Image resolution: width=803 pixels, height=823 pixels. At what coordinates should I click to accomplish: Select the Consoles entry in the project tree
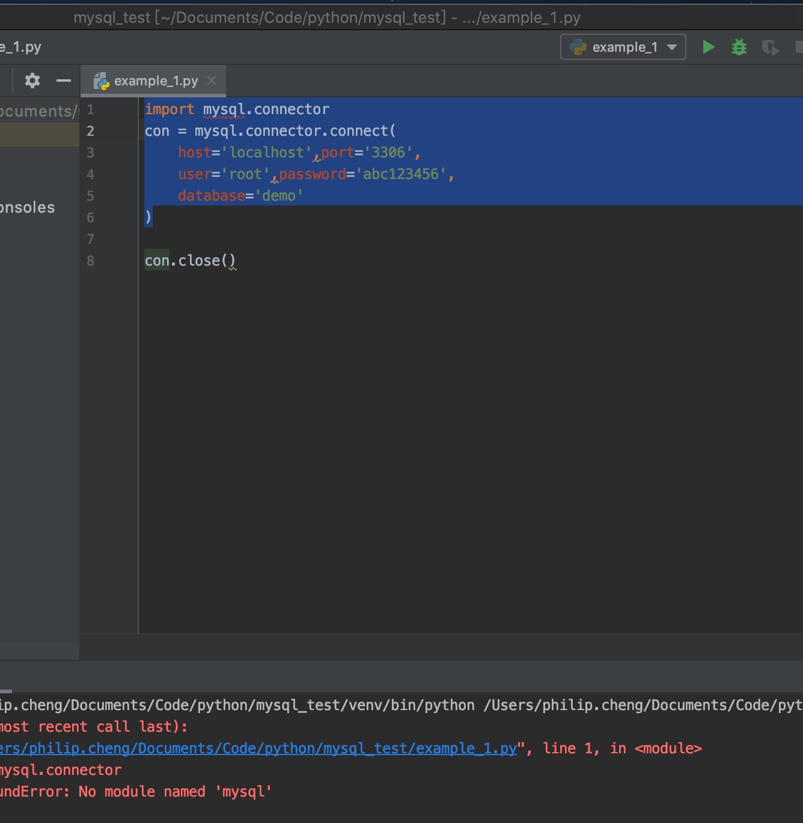[x=28, y=208]
